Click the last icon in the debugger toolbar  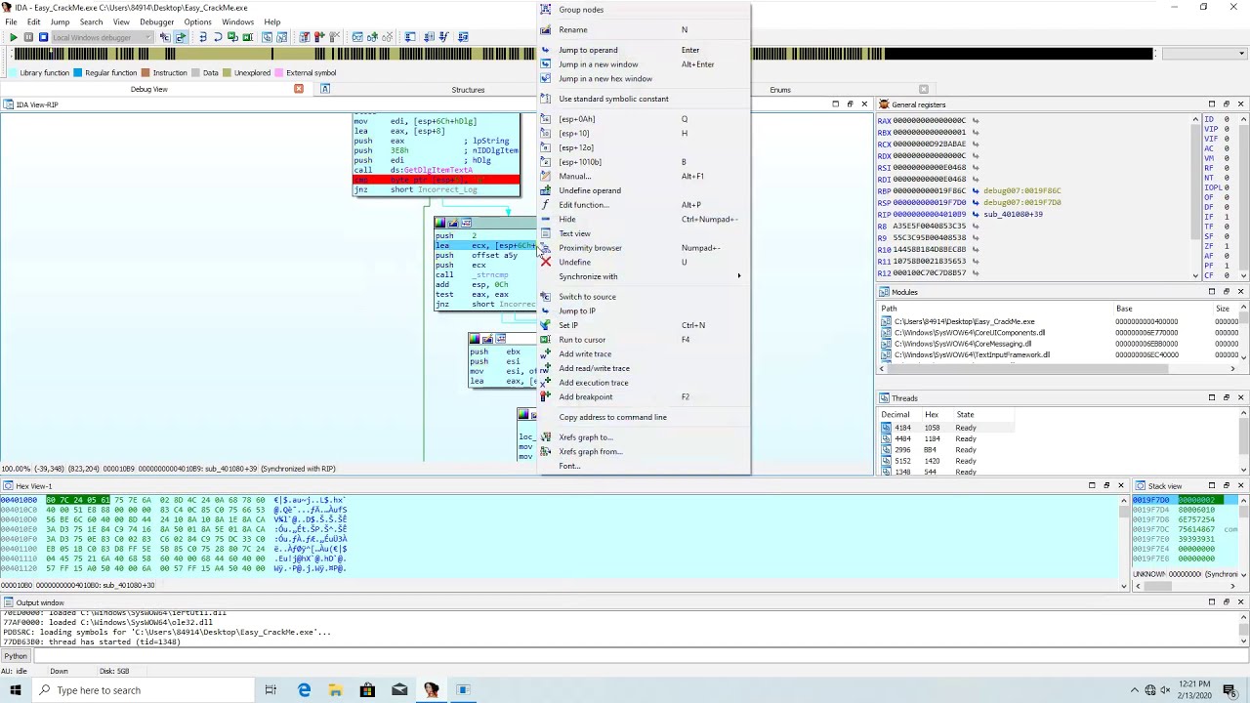461,37
